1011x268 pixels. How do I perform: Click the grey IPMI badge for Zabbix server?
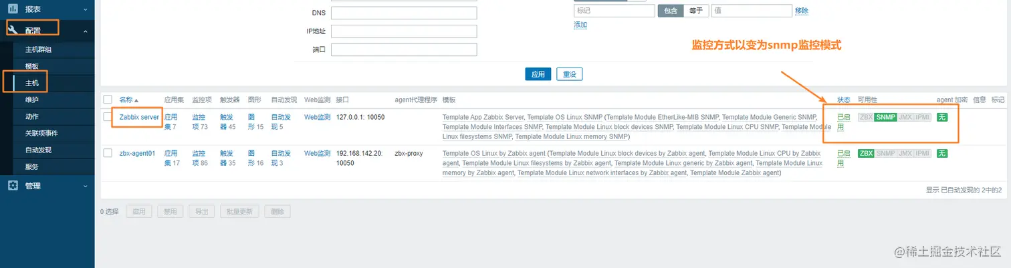point(923,117)
